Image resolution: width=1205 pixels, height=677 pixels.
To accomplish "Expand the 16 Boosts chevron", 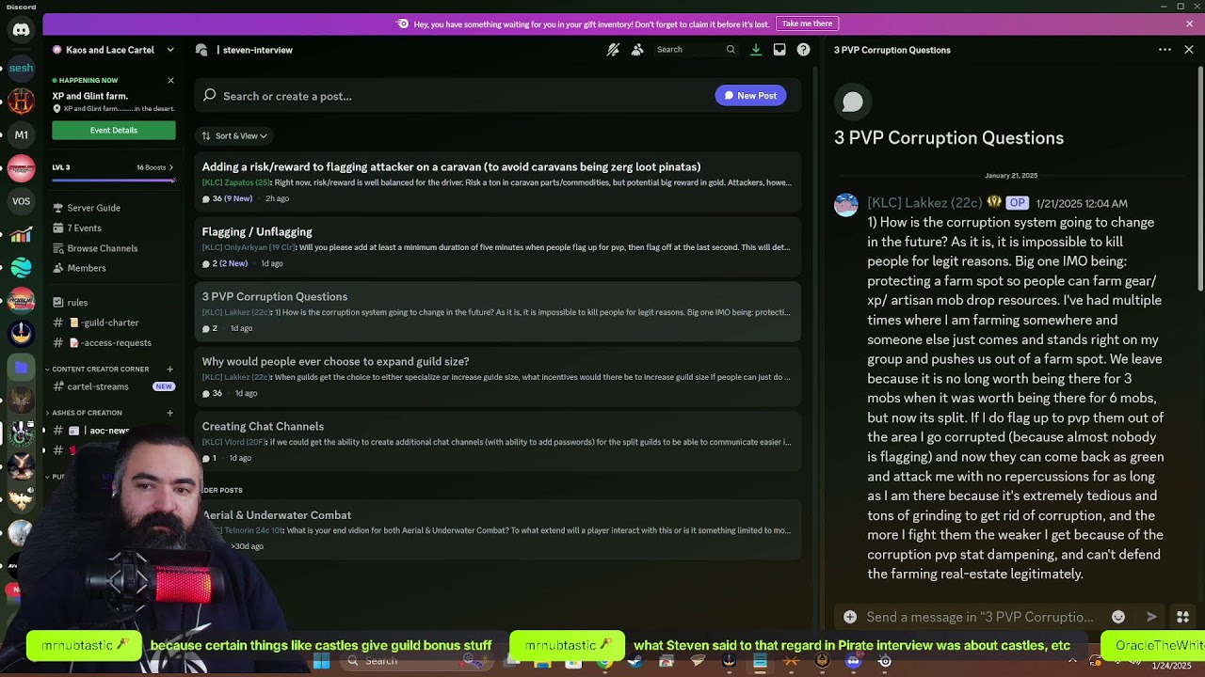I will pos(170,167).
